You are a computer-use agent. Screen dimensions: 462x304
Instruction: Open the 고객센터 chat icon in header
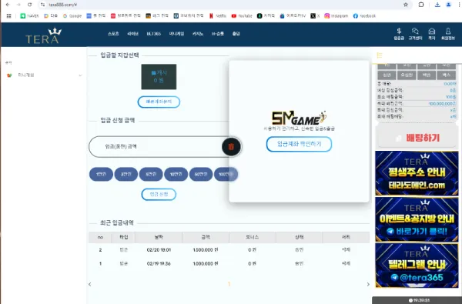coord(416,34)
